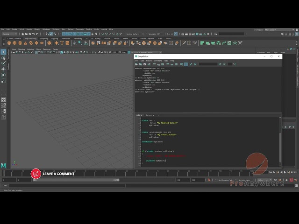
Task: Open viewport Shading panel menu
Action: [21, 49]
